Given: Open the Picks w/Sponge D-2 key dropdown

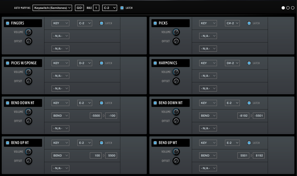Looking at the screenshot, I should [85, 63].
